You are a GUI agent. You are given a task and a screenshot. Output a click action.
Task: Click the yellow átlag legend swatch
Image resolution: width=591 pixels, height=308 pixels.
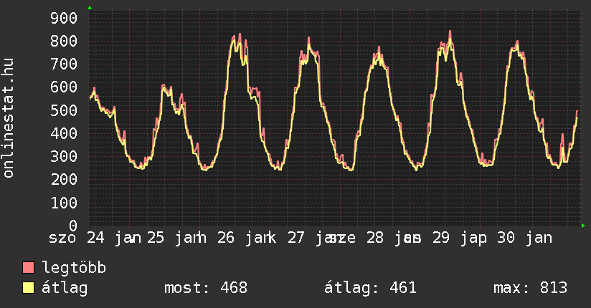pos(29,288)
